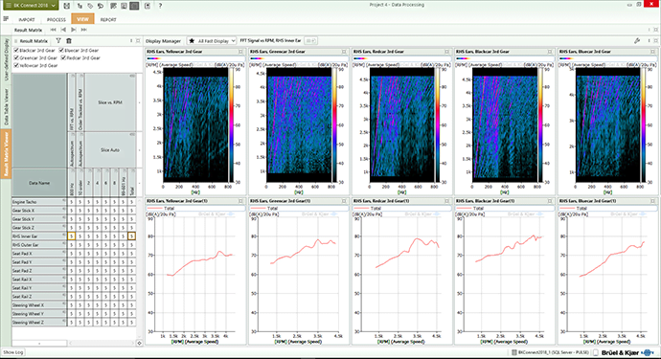
Task: Click the horizontal scrollbar below the result matrix
Action: tap(102, 343)
